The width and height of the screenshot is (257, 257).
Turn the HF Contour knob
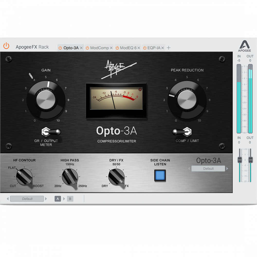24,176
